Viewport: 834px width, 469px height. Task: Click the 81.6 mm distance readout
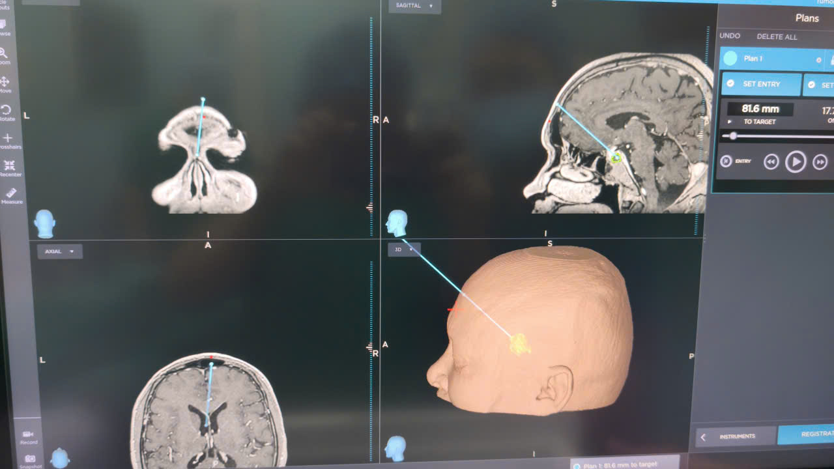(x=760, y=109)
